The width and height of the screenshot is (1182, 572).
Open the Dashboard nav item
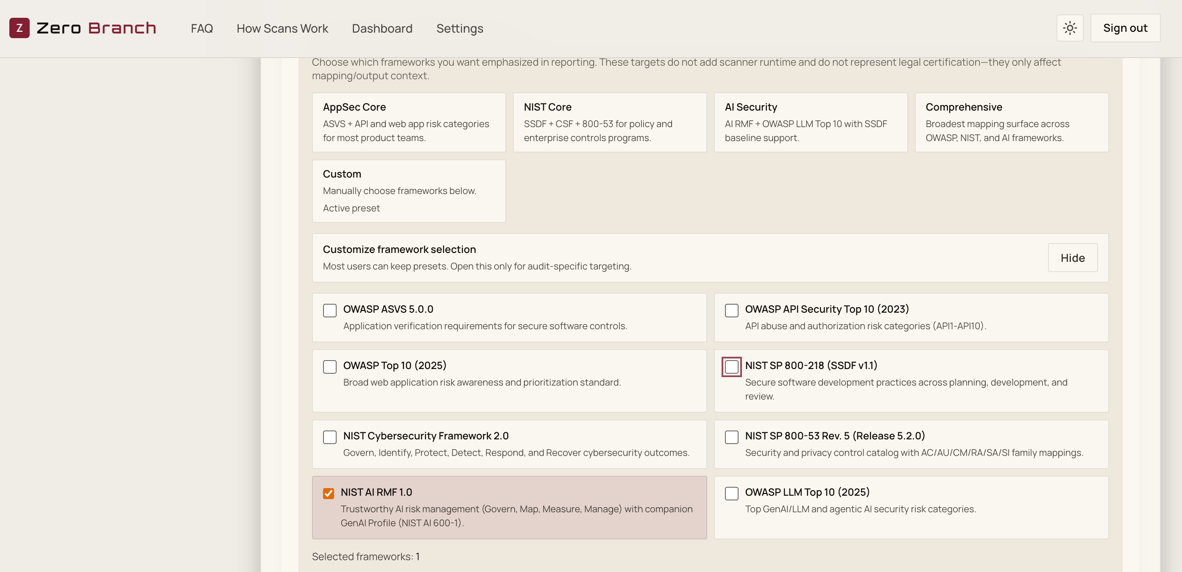(x=382, y=28)
